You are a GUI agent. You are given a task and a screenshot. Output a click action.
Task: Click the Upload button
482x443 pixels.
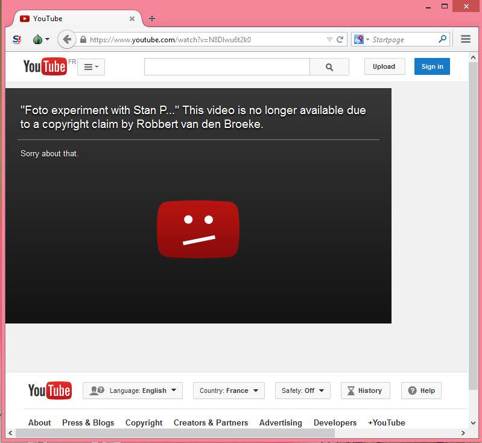click(x=384, y=66)
